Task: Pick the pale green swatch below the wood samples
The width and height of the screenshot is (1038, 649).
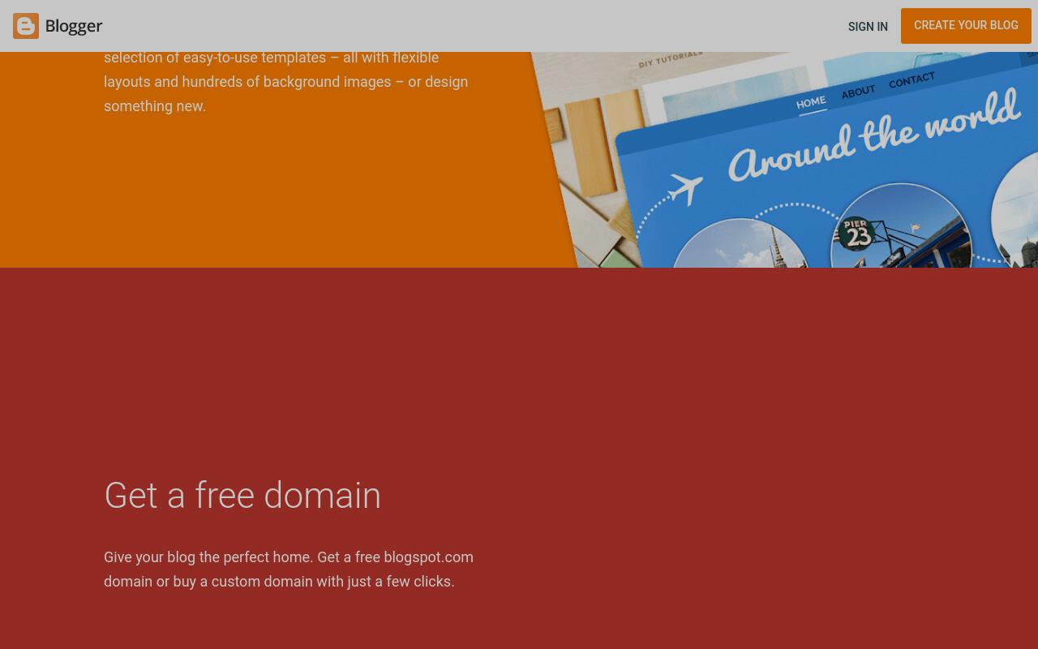Action: click(619, 257)
